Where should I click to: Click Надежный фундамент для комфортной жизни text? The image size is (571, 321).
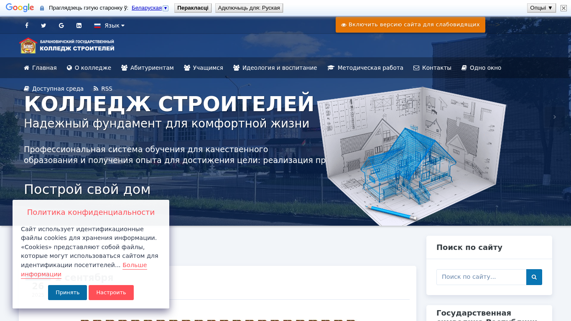166,124
